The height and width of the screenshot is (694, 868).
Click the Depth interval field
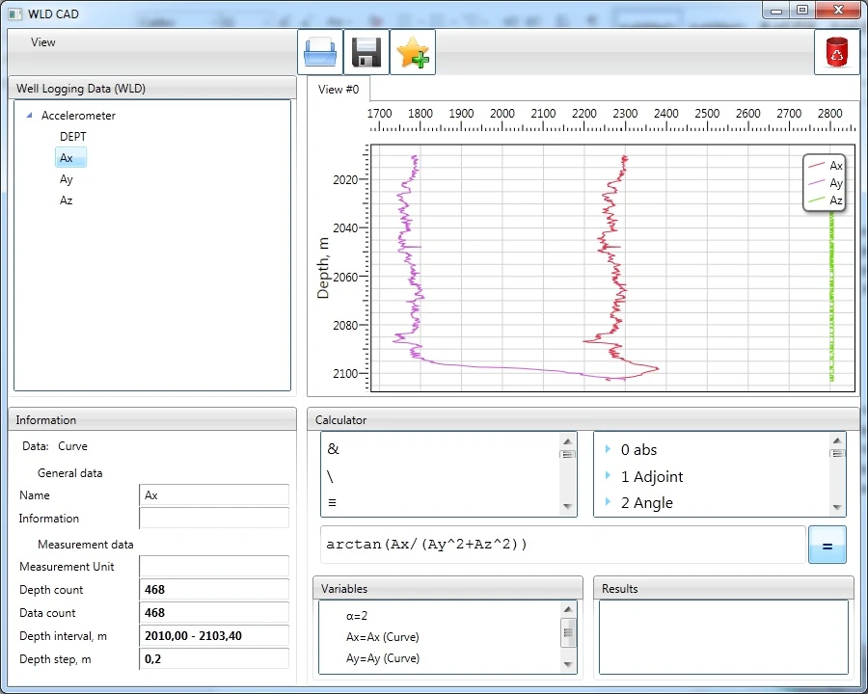pos(214,636)
